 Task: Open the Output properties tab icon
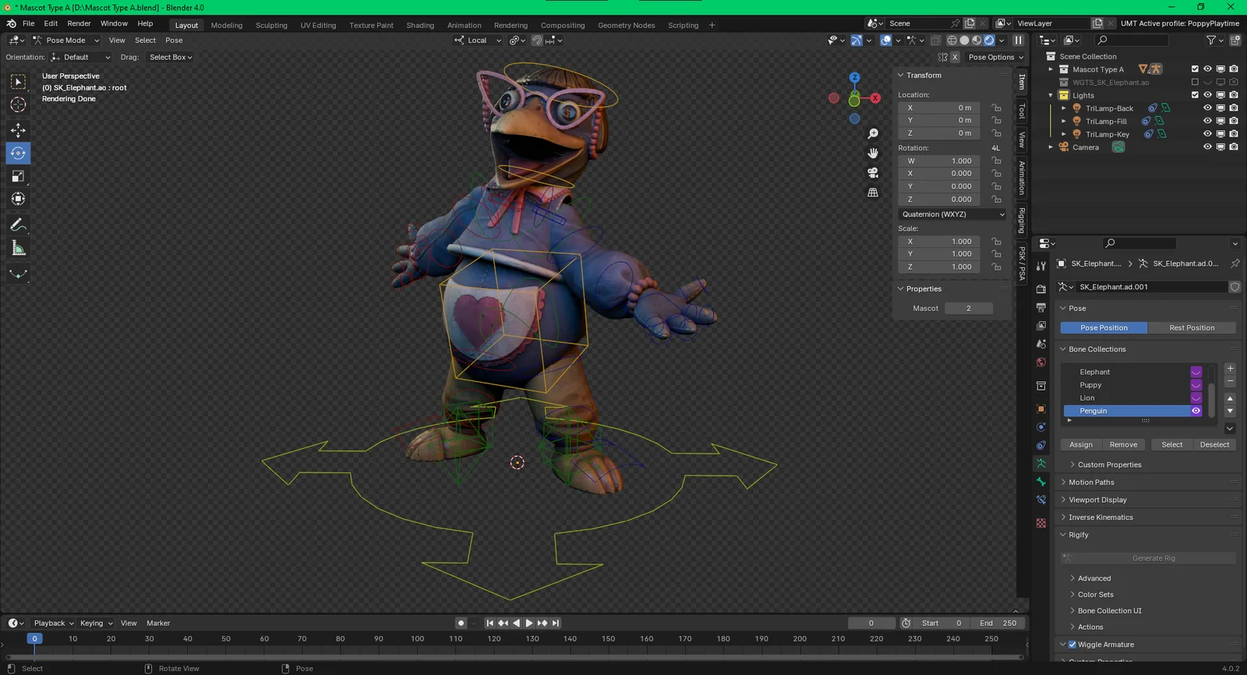click(x=1041, y=307)
